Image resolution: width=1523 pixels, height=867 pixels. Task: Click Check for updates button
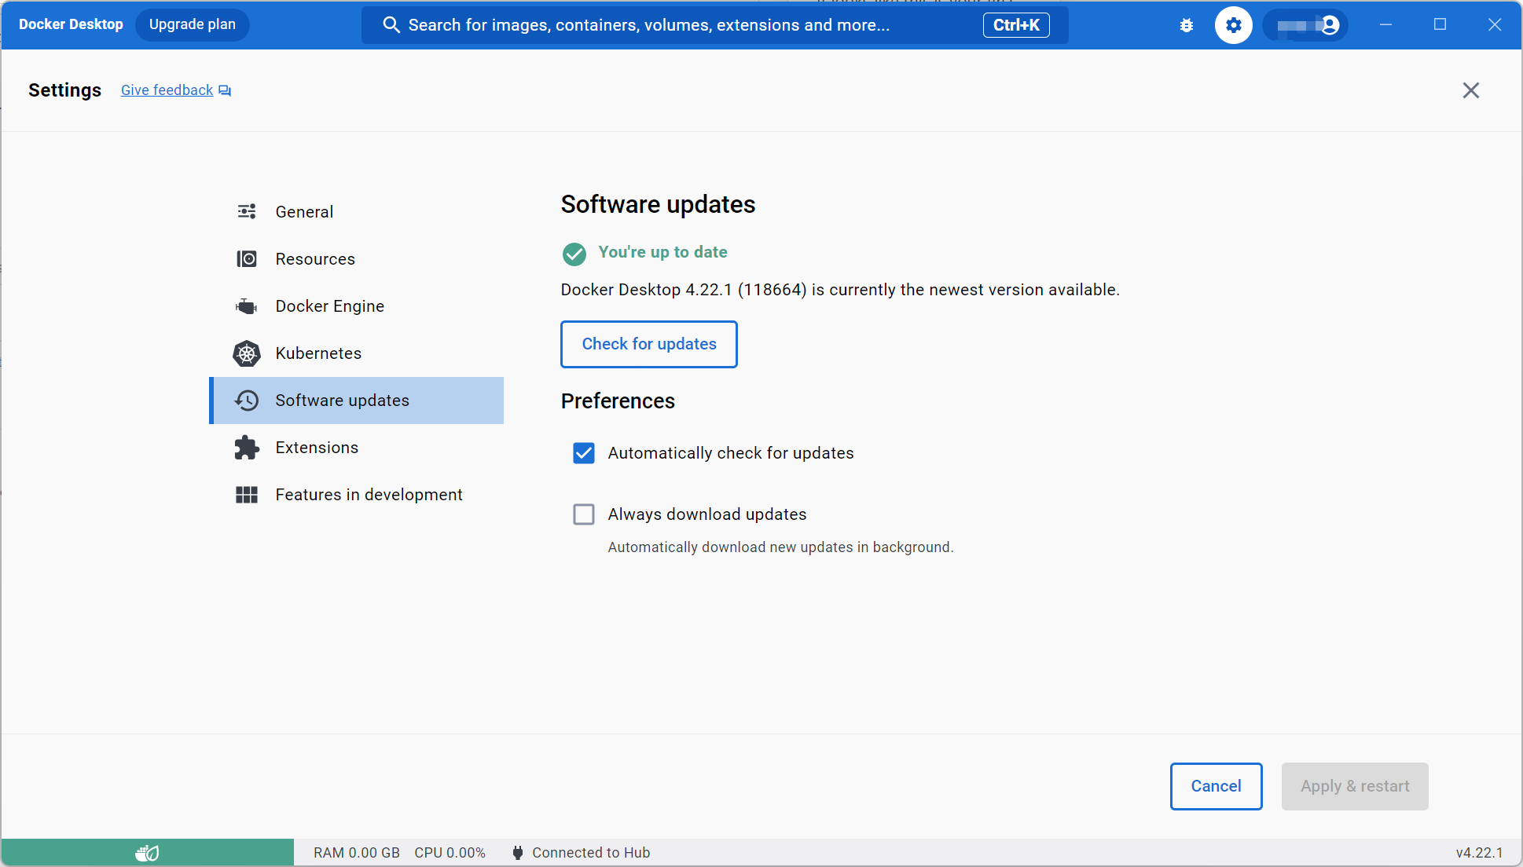pyautogui.click(x=649, y=344)
